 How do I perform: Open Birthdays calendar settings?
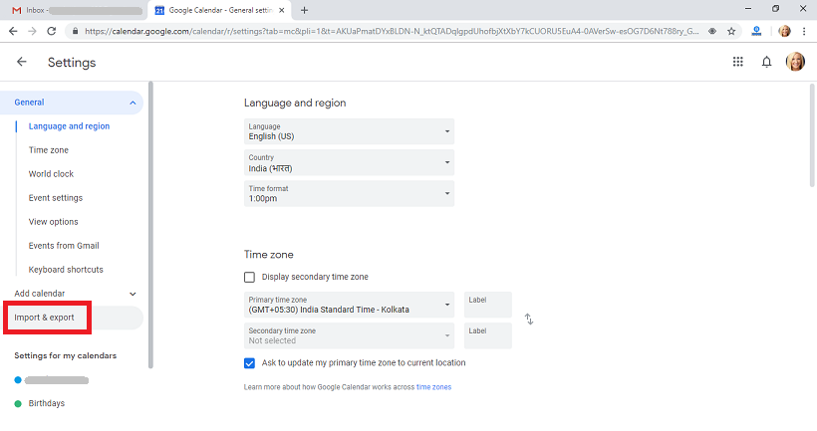[47, 403]
